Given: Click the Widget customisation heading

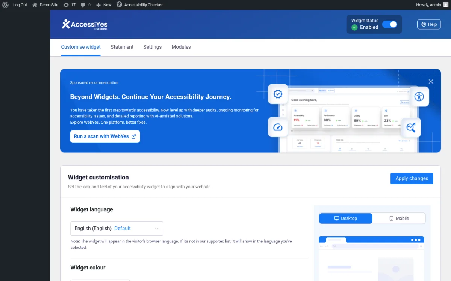Looking at the screenshot, I should 98,178.
